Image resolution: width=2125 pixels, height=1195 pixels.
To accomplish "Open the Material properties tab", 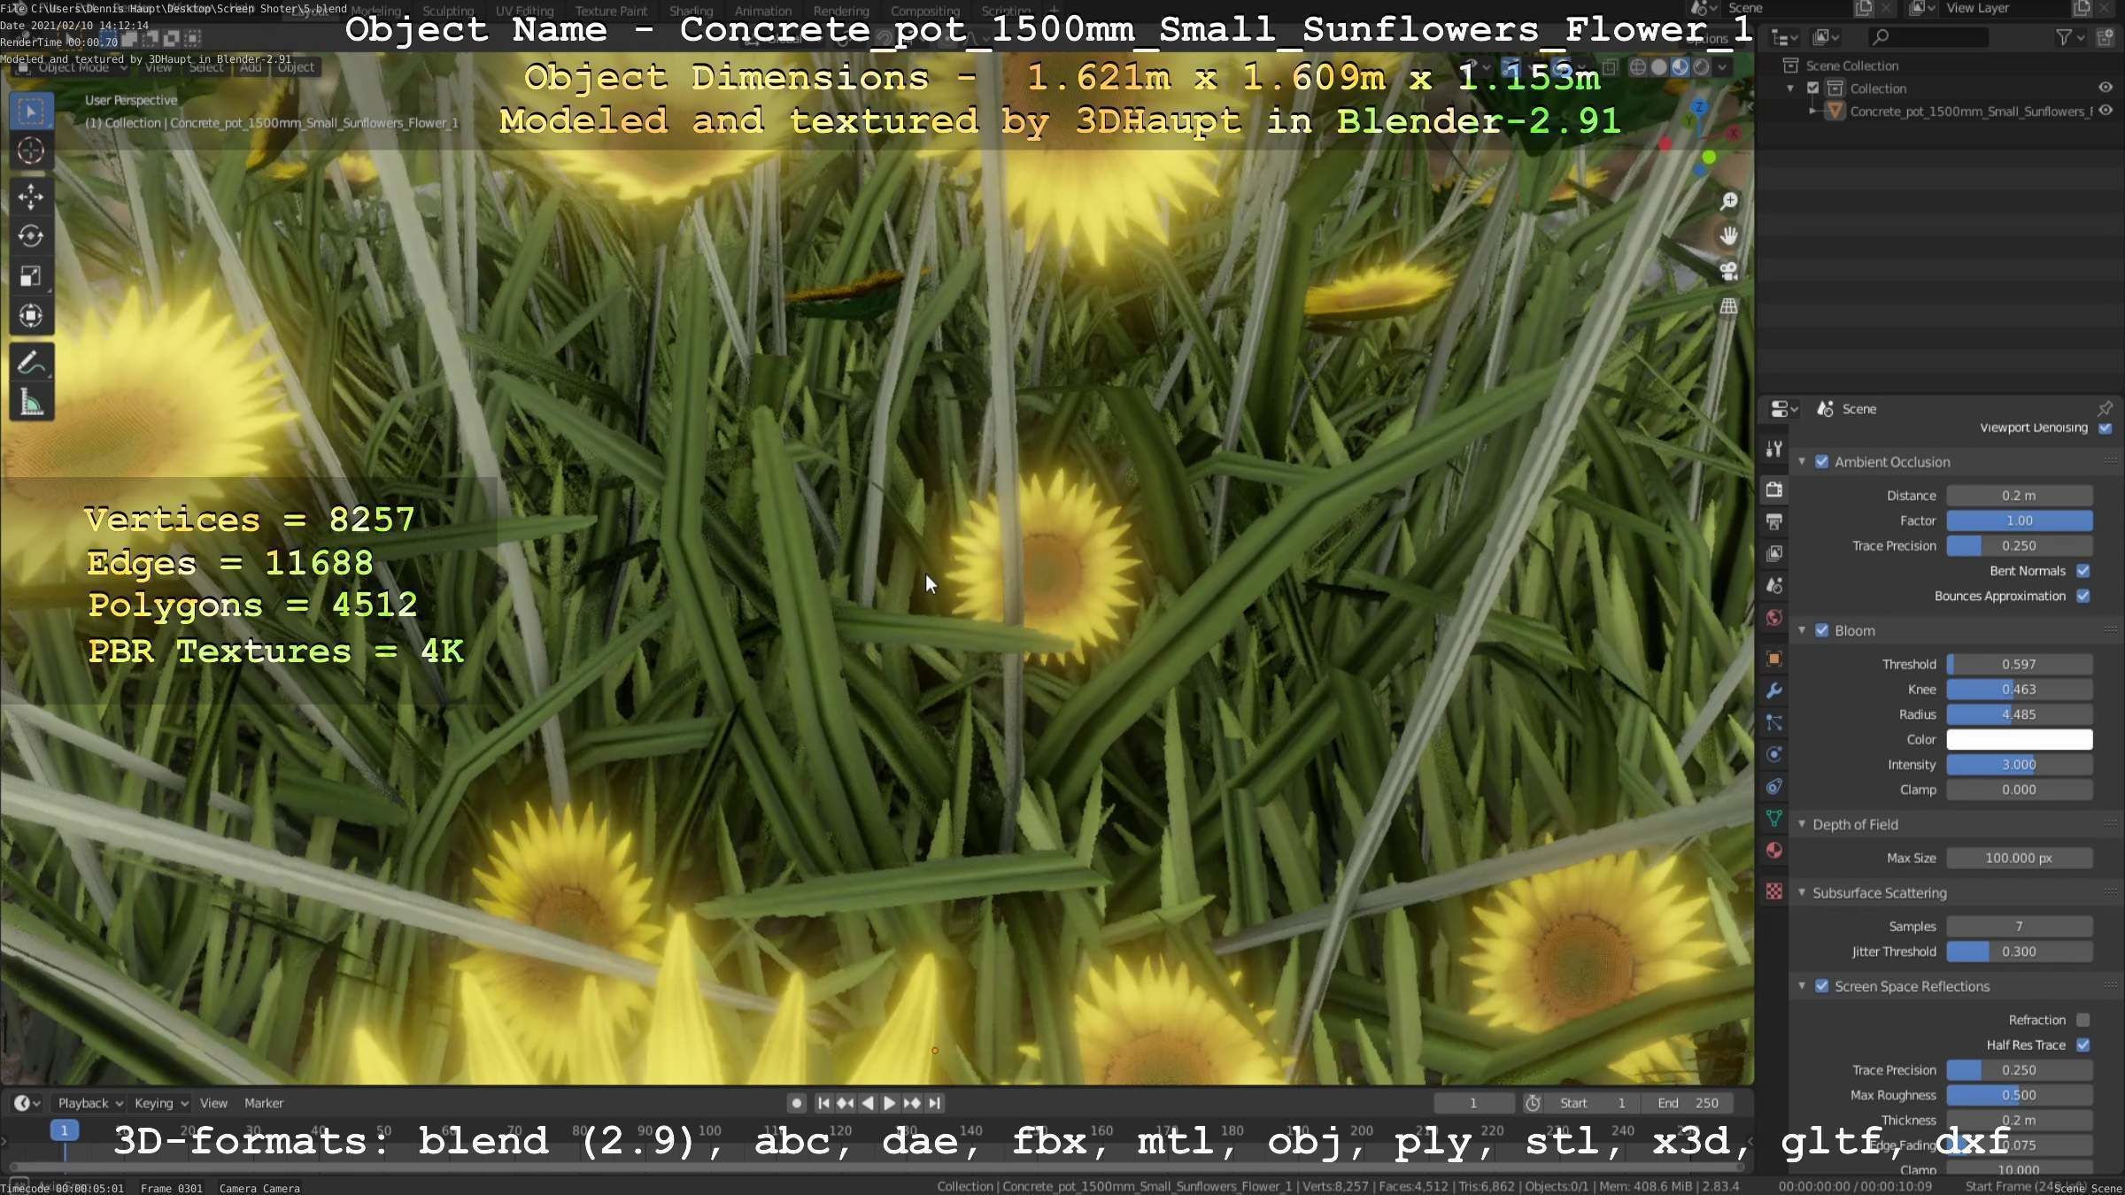I will tap(1773, 851).
